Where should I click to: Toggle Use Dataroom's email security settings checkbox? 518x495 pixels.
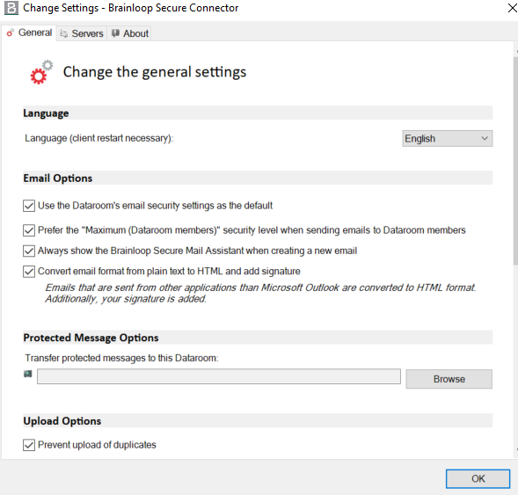point(29,206)
